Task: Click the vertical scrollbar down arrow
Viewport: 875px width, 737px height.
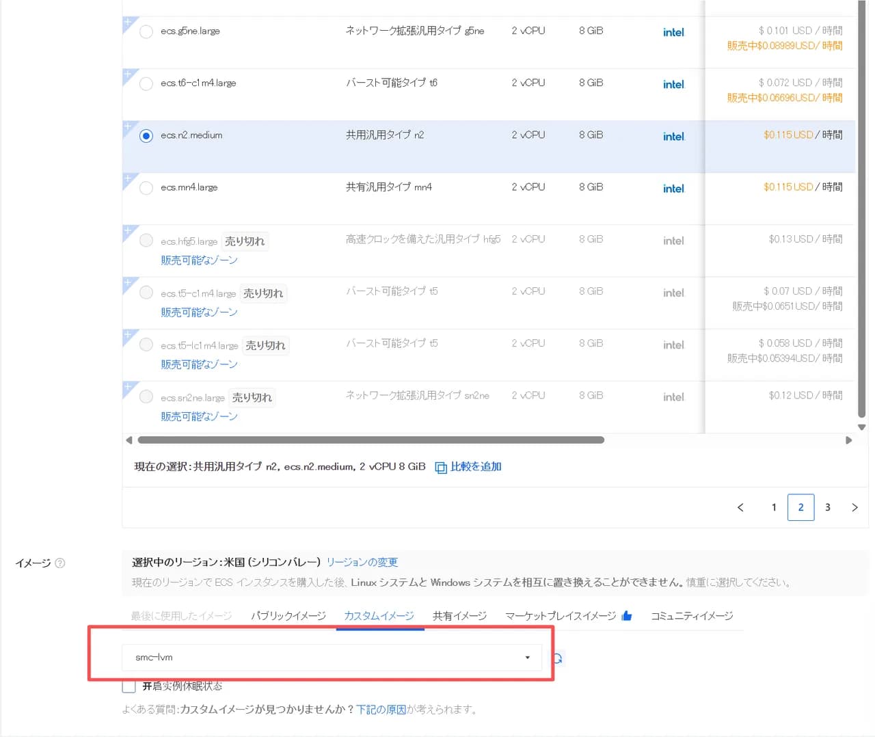Action: pos(862,427)
